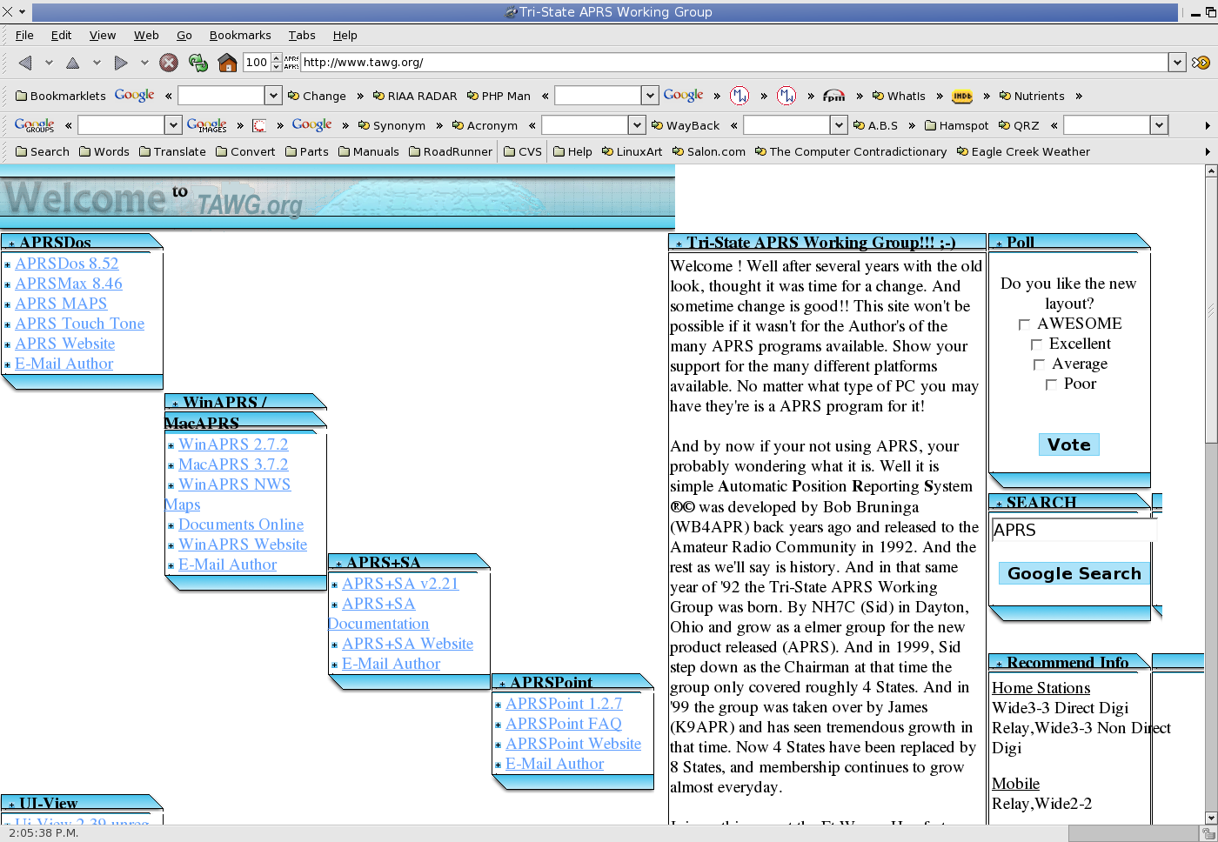
Task: Open the LinuxArt bookmark
Action: click(632, 151)
